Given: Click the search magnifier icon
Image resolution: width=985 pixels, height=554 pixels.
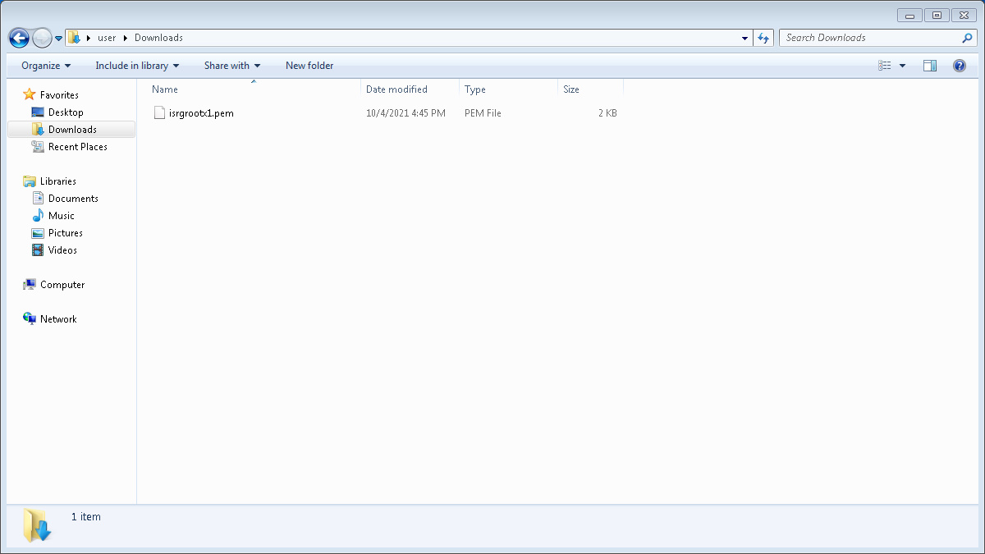Looking at the screenshot, I should click(x=967, y=38).
